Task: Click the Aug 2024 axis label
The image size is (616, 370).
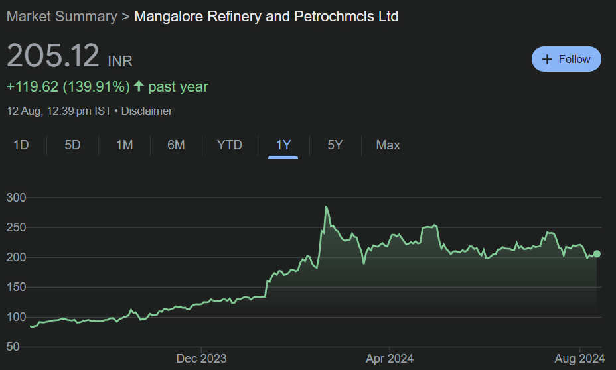Action: [x=579, y=359]
